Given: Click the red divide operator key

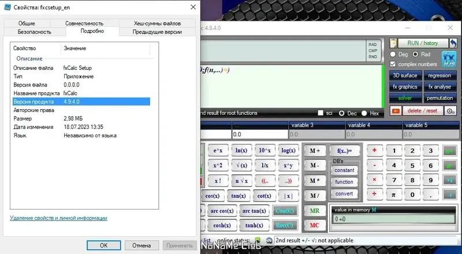Looking at the screenshot, I should tap(374, 195).
